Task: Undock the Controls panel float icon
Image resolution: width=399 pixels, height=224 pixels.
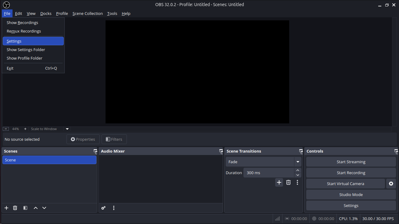Action: pos(396,151)
